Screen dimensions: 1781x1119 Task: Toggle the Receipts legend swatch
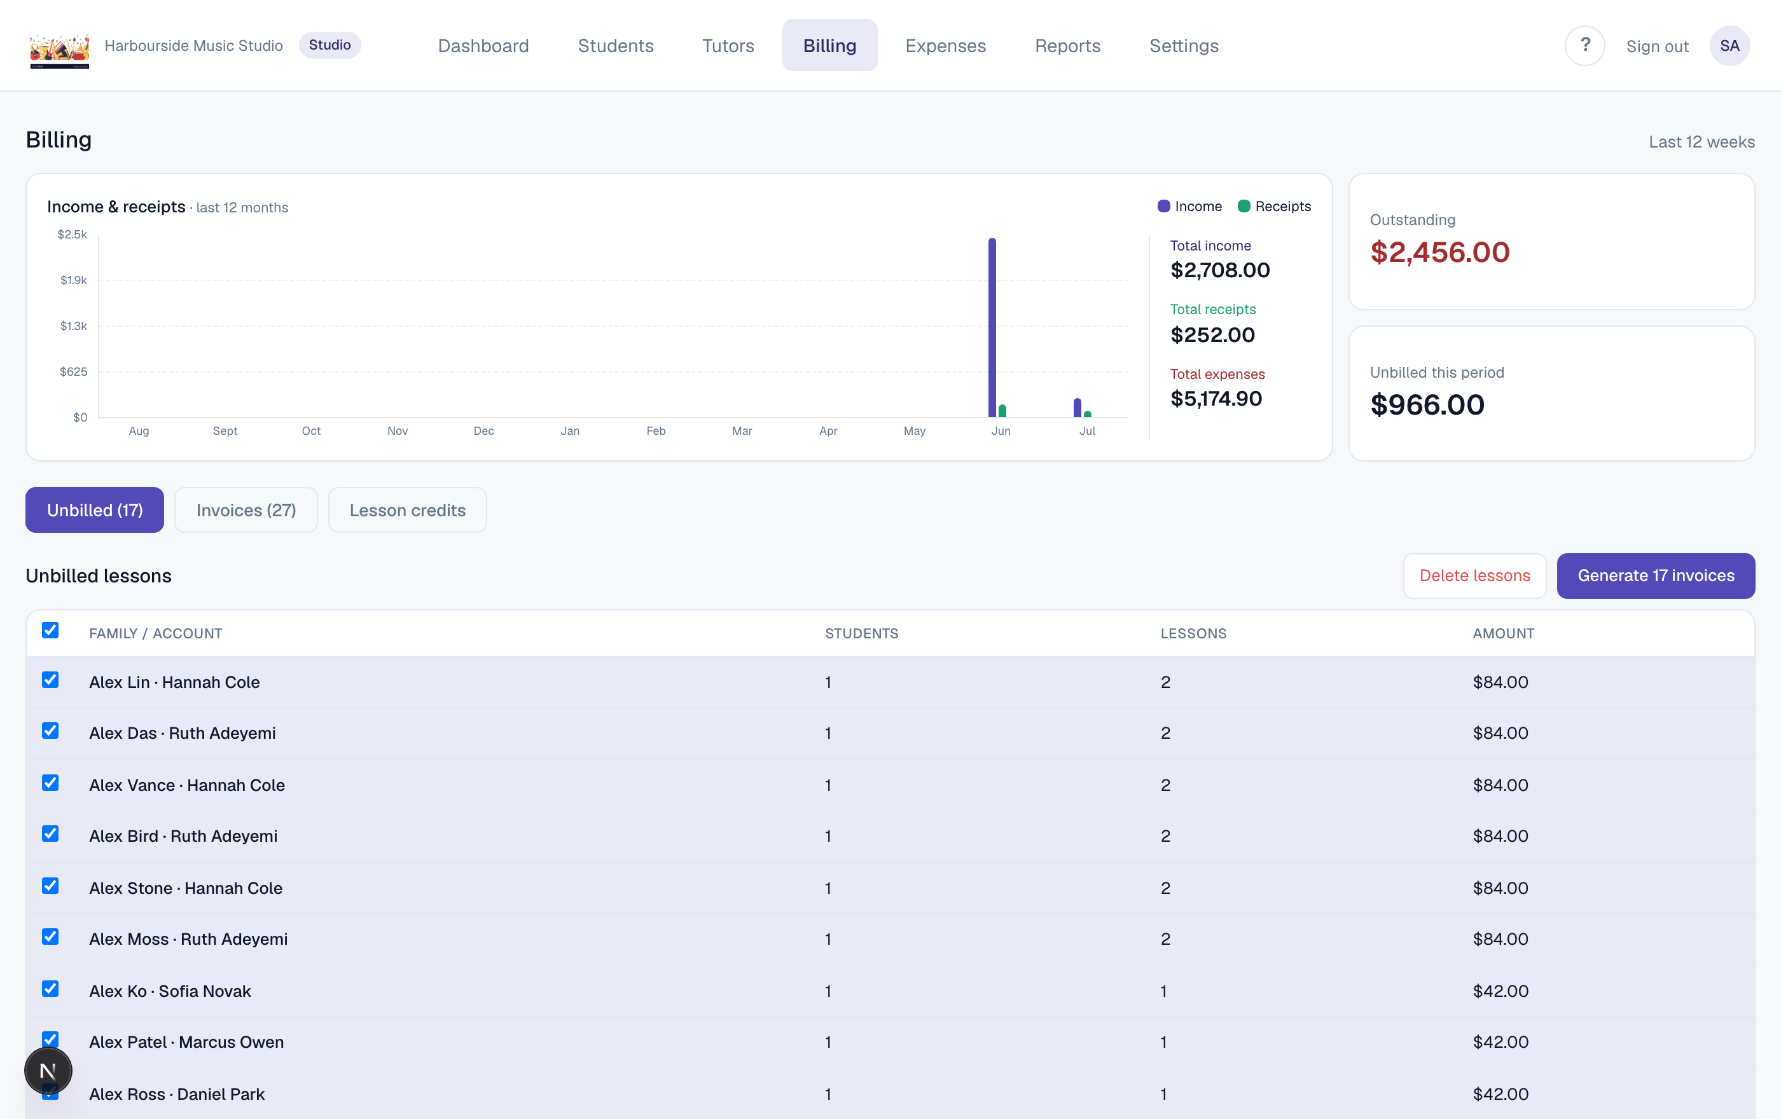pos(1244,206)
